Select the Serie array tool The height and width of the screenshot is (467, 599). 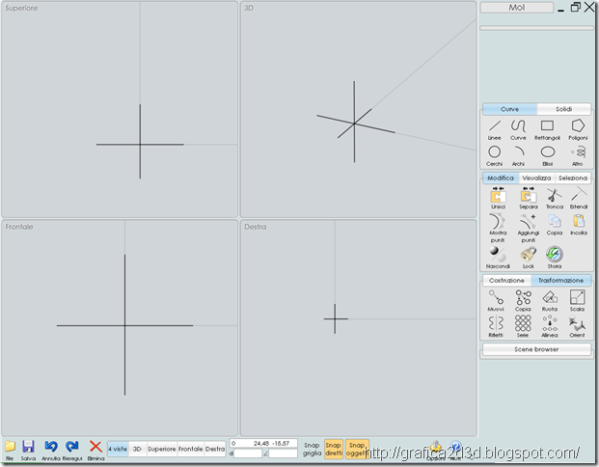coord(523,327)
